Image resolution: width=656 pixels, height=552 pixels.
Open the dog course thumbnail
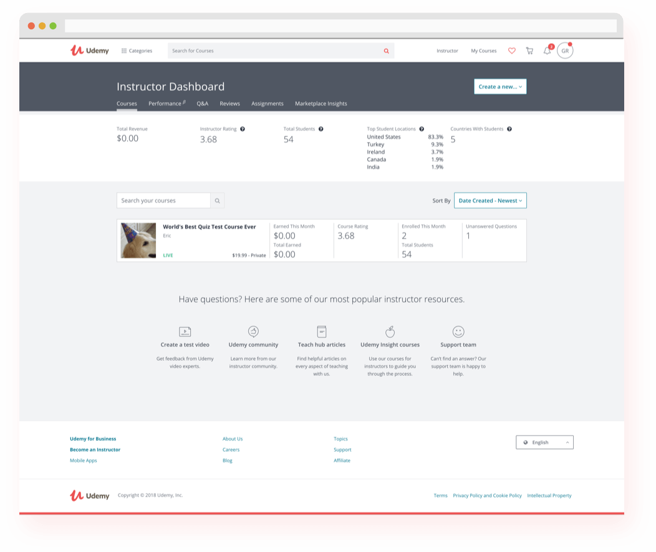pyautogui.click(x=138, y=240)
